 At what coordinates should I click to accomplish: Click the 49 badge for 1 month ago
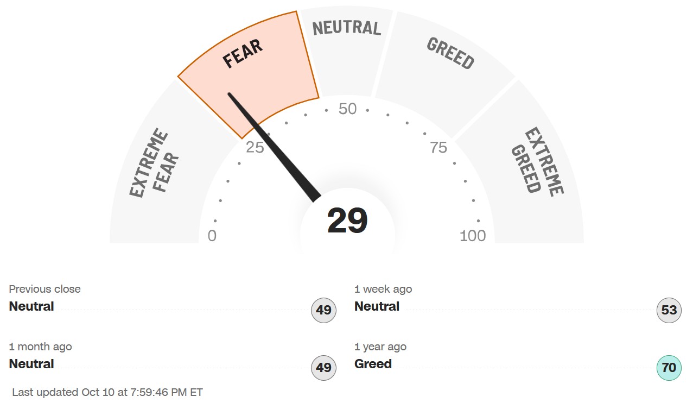point(324,368)
